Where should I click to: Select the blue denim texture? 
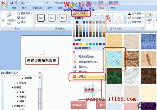[x=148, y=41]
